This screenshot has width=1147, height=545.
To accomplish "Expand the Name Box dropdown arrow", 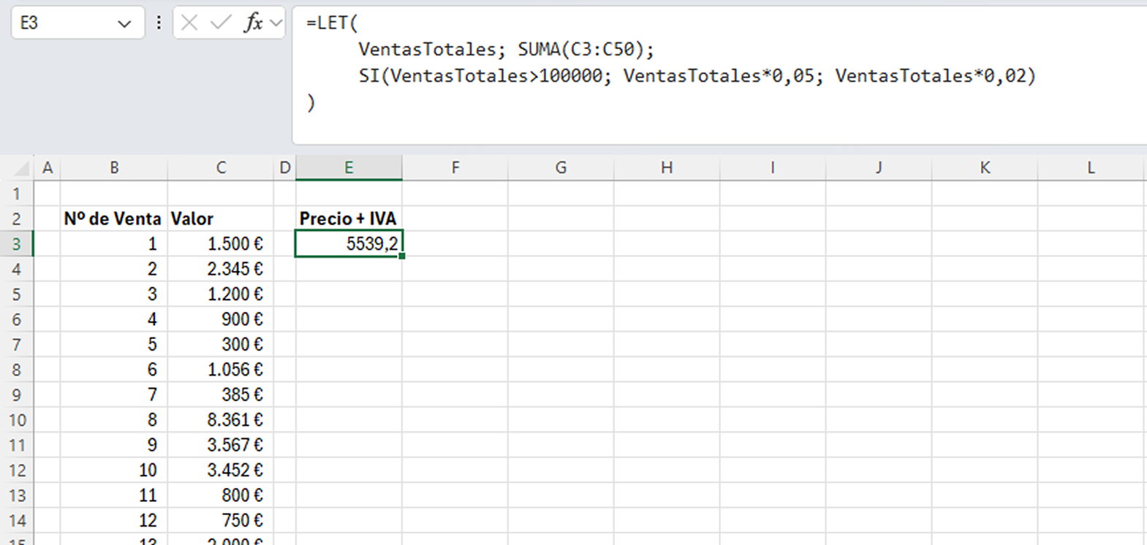I will pos(124,24).
